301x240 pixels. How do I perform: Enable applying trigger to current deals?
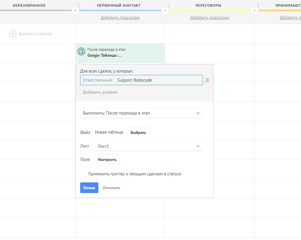pyautogui.click(x=83, y=174)
